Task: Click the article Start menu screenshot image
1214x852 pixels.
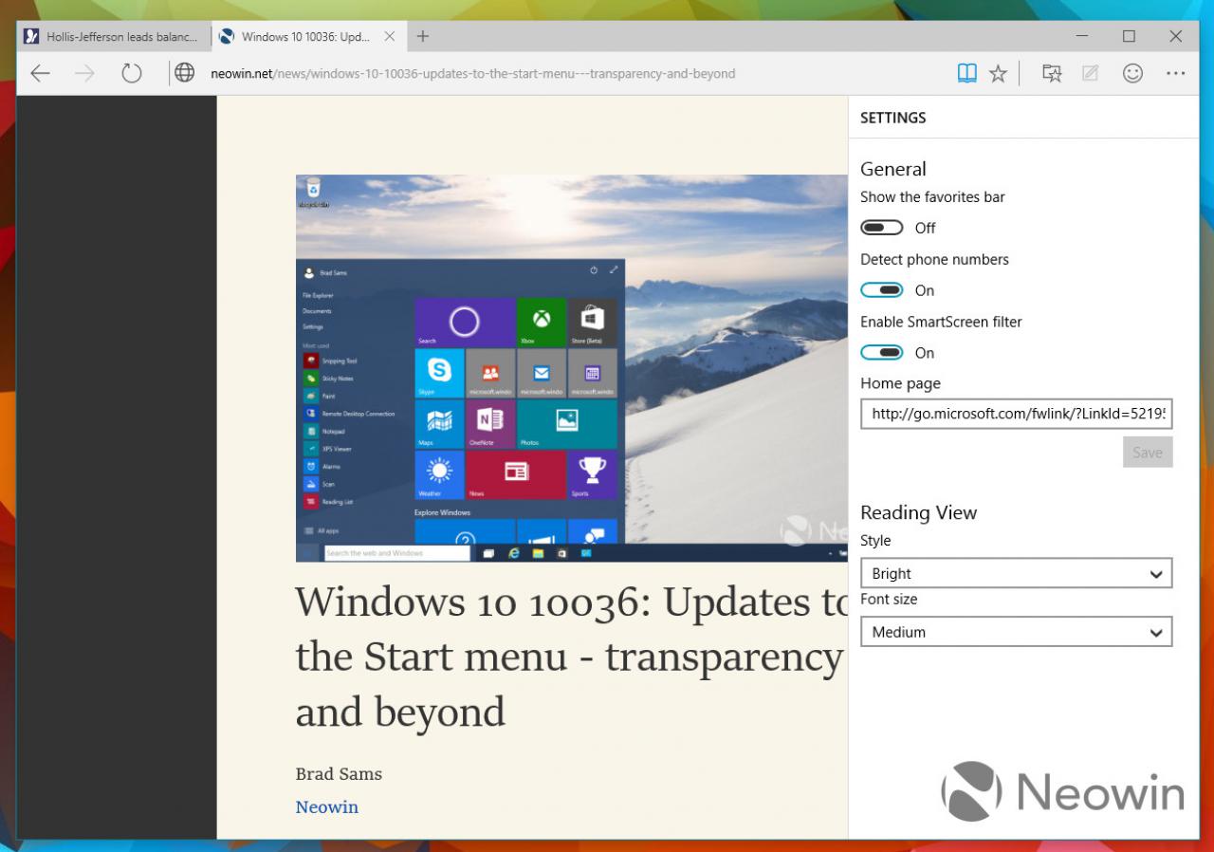Action: pyautogui.click(x=571, y=368)
